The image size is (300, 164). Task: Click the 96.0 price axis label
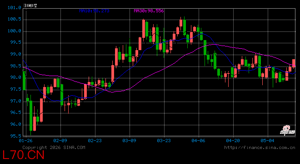pos(16,124)
